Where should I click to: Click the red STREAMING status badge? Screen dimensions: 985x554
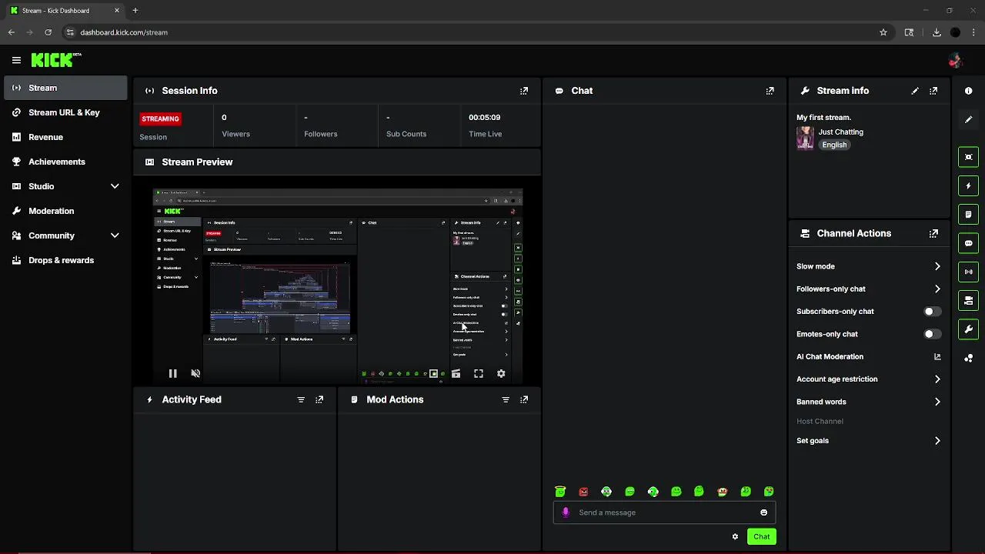coord(160,118)
